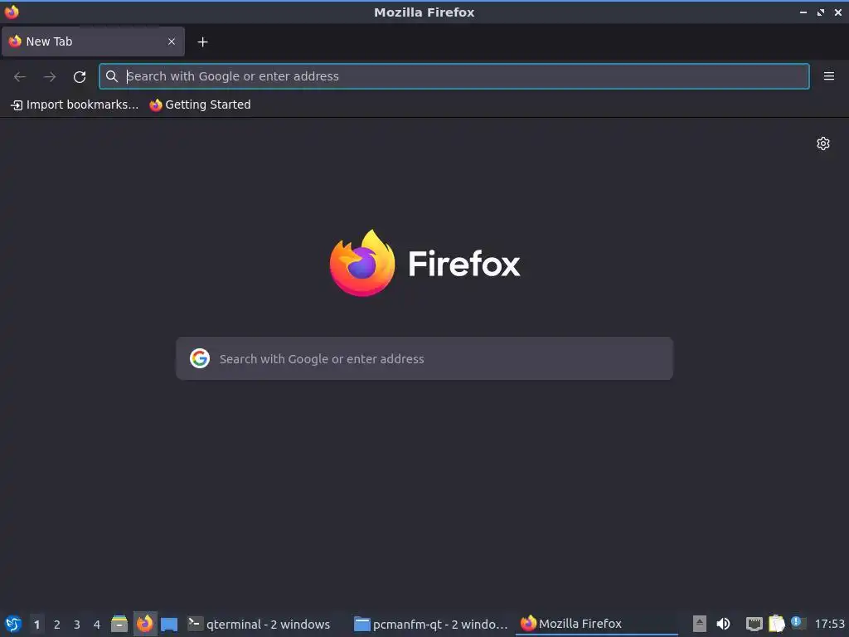Switch to virtual desktop 3
Screen dimensions: 849x637
(x=77, y=625)
